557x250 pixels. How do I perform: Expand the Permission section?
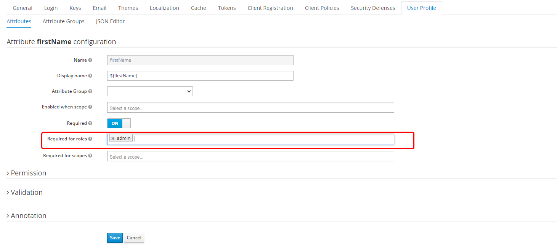(26, 173)
